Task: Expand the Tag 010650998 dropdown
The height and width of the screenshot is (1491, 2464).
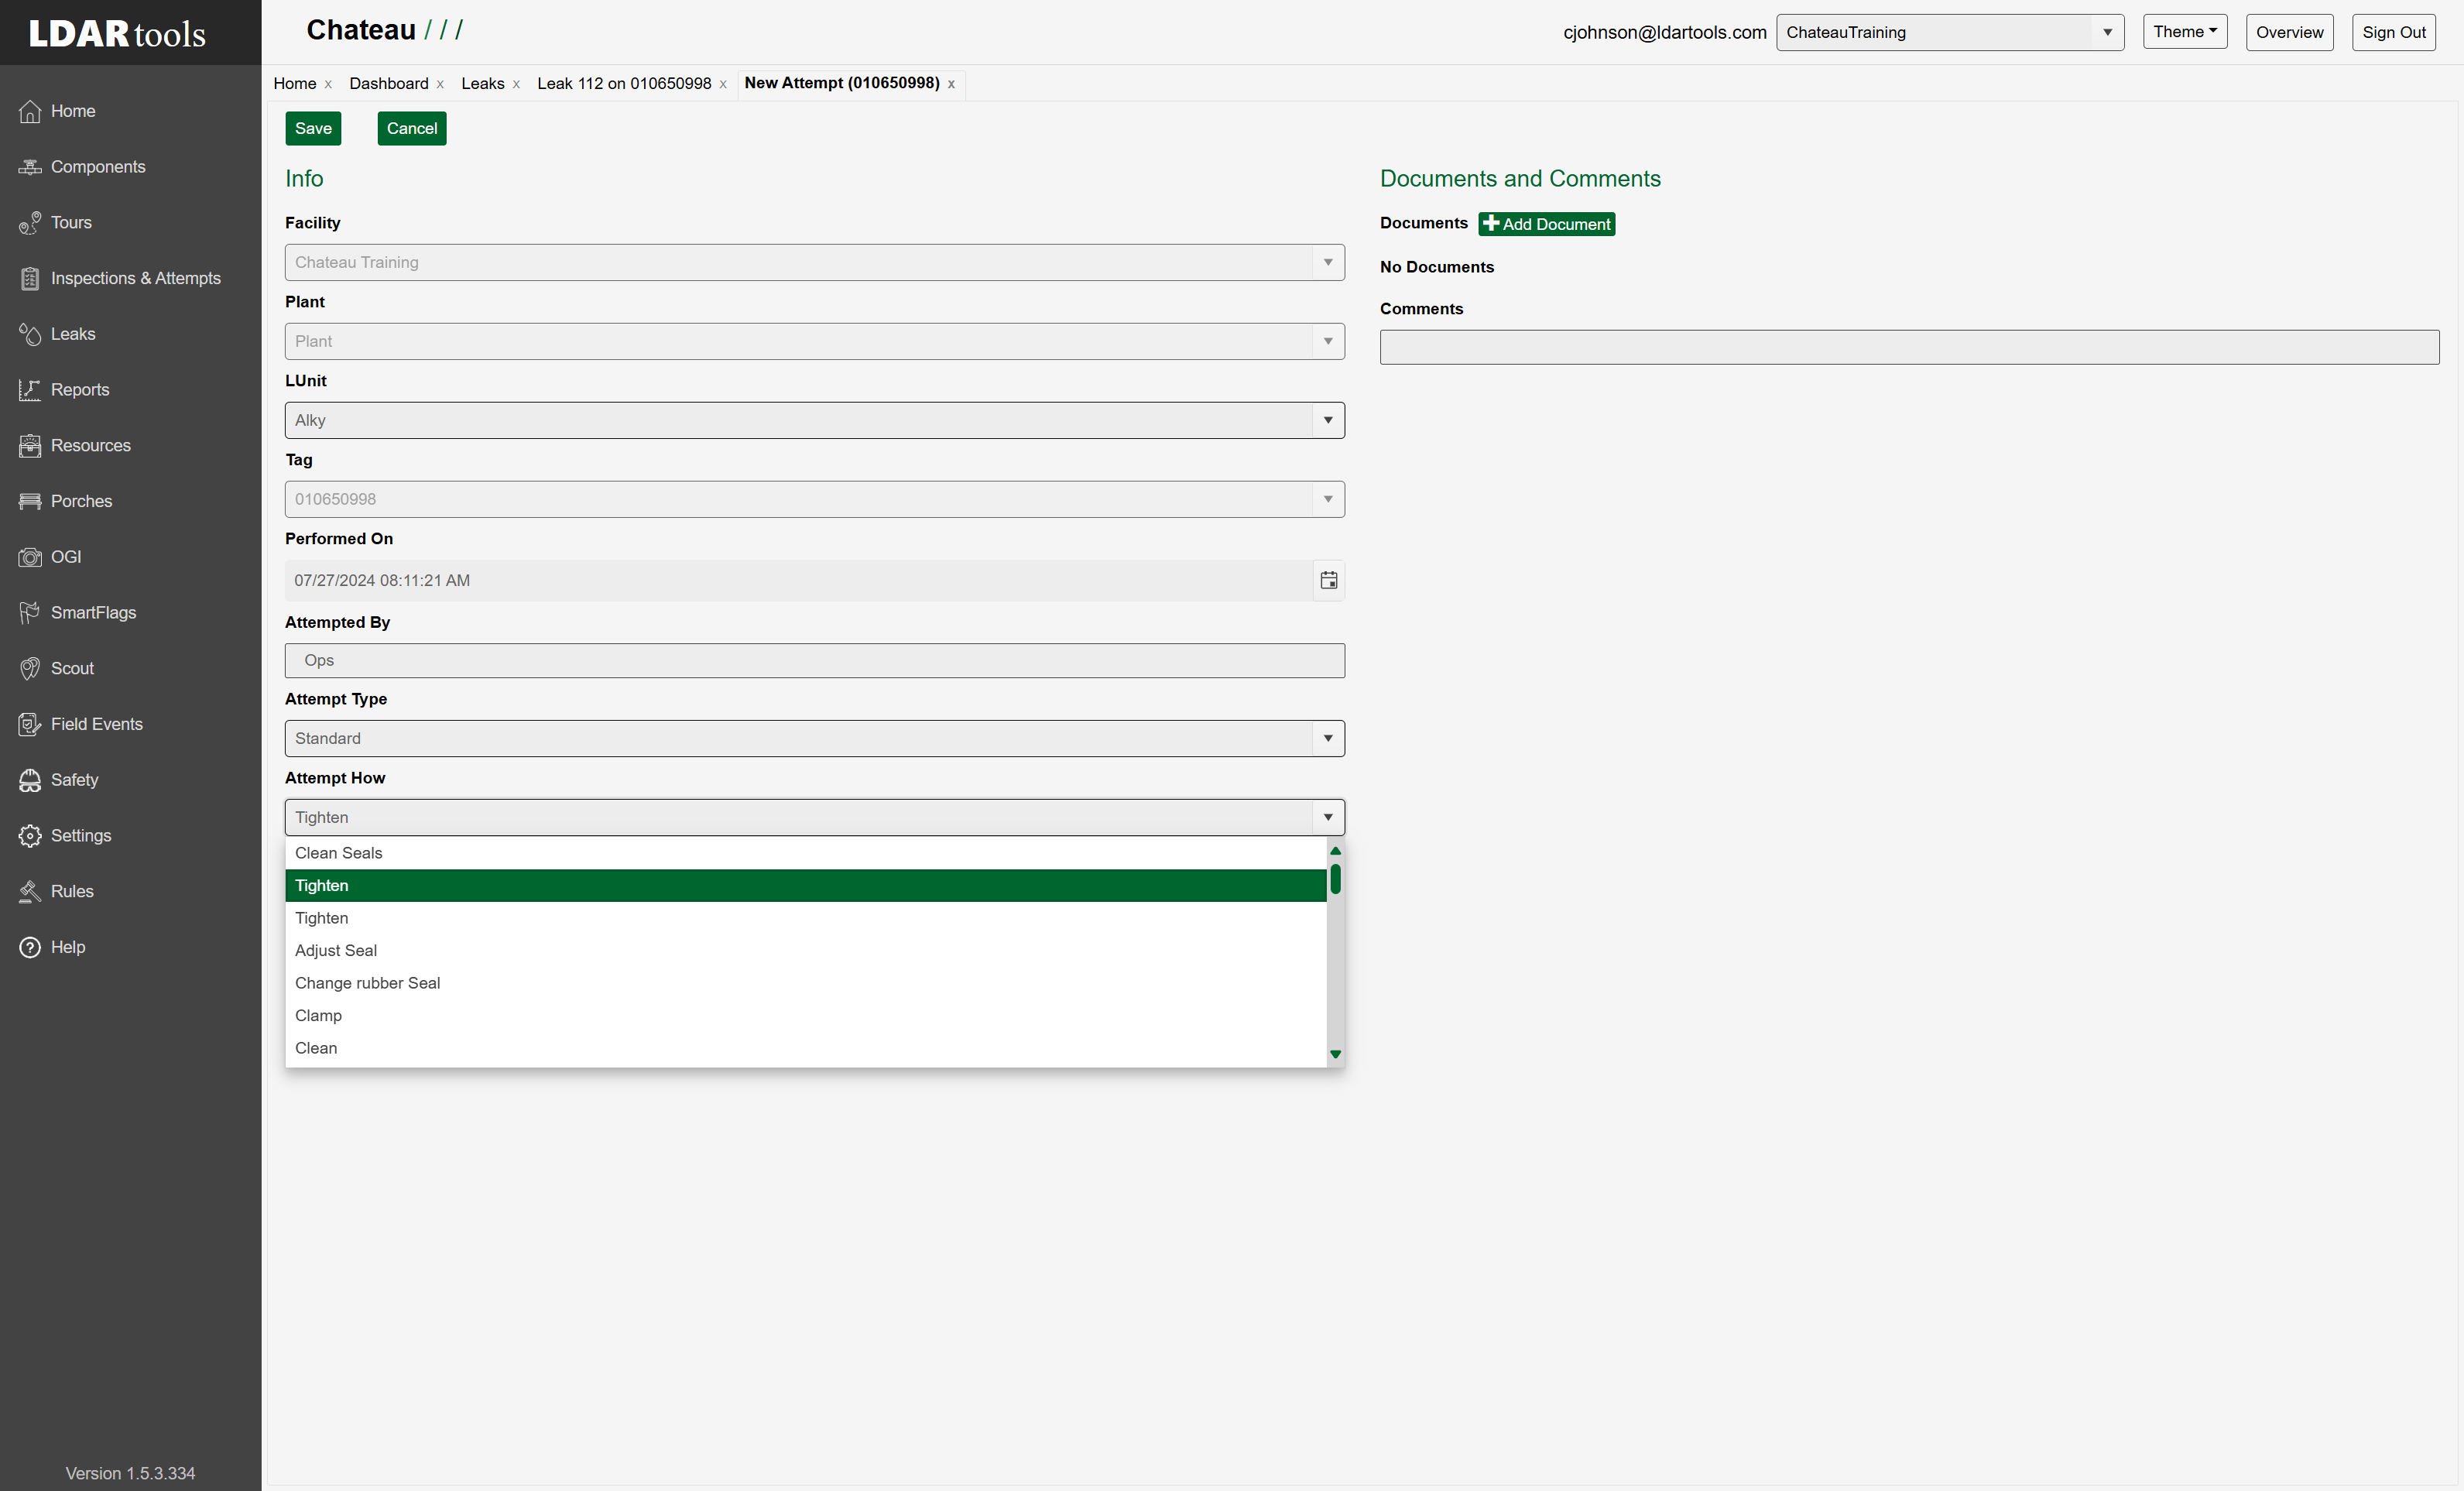Action: [x=1328, y=499]
